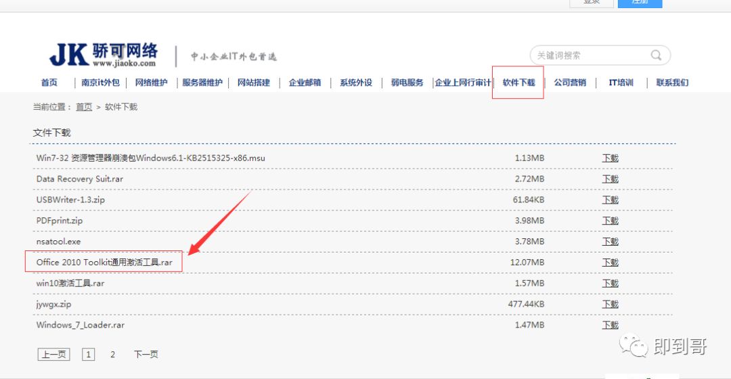Select page 1 in pagination
Screen dimensions: 731x379
tap(88, 354)
